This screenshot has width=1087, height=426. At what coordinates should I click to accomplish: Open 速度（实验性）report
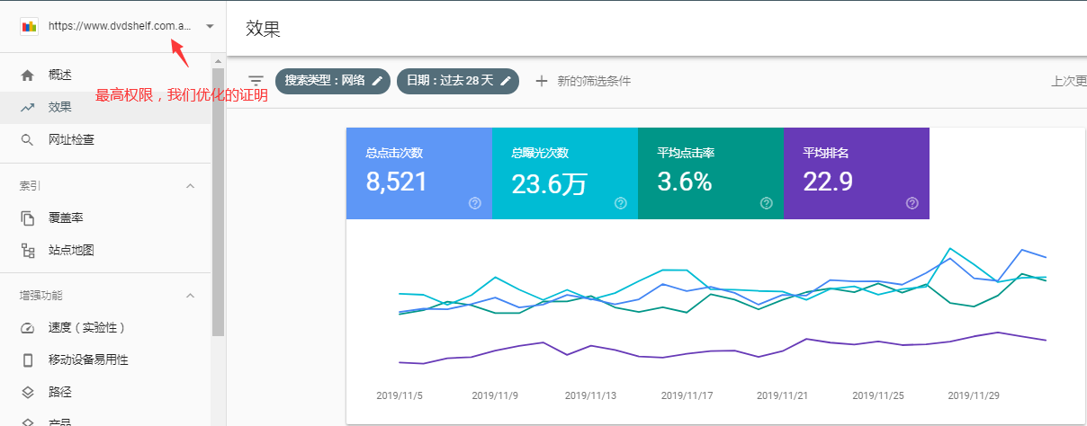pyautogui.click(x=86, y=327)
